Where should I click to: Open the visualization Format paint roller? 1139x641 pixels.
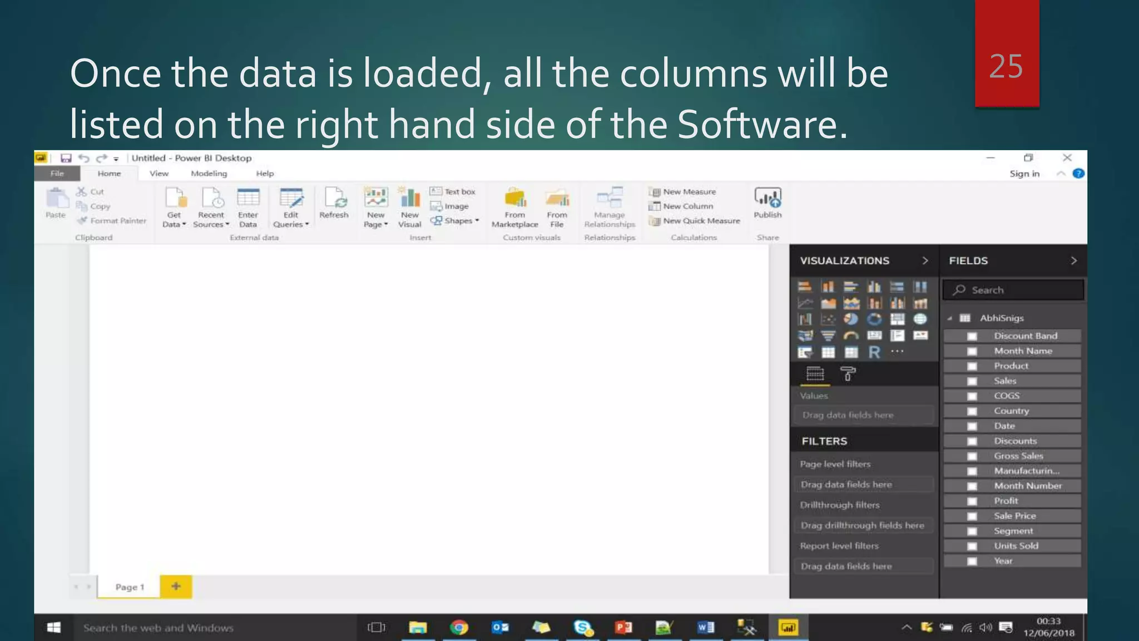pos(848,373)
